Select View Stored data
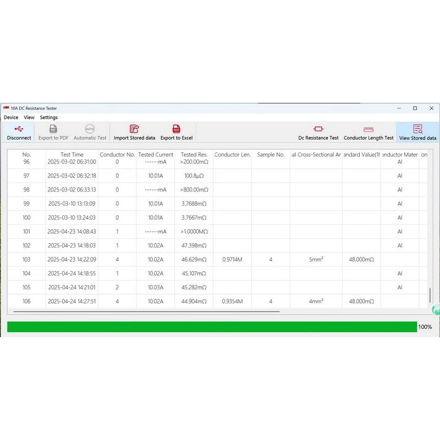This screenshot has height=440, width=440. pyautogui.click(x=417, y=132)
